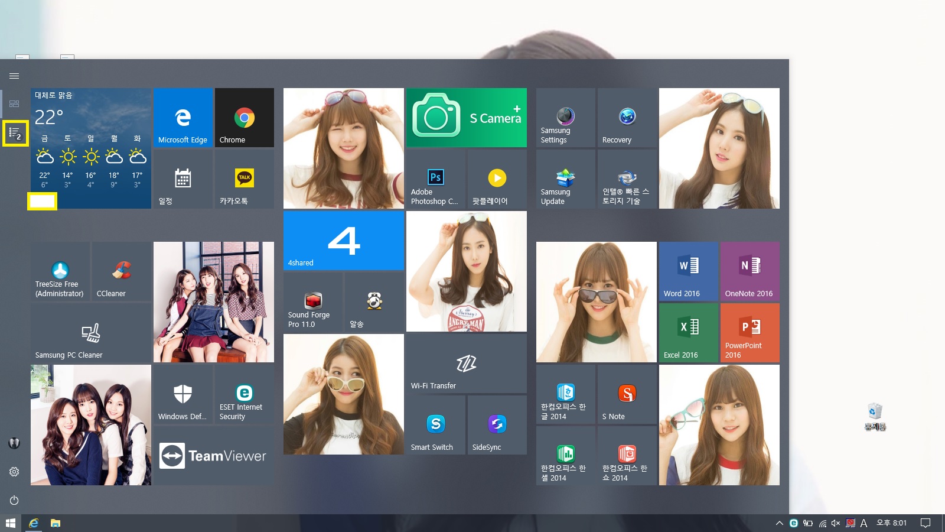Open the Samsung Update tile
The height and width of the screenshot is (532, 945).
[565, 179]
